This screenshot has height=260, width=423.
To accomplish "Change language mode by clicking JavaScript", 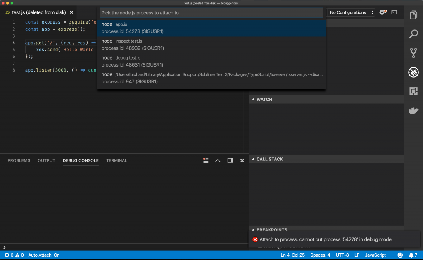I will (x=375, y=255).
